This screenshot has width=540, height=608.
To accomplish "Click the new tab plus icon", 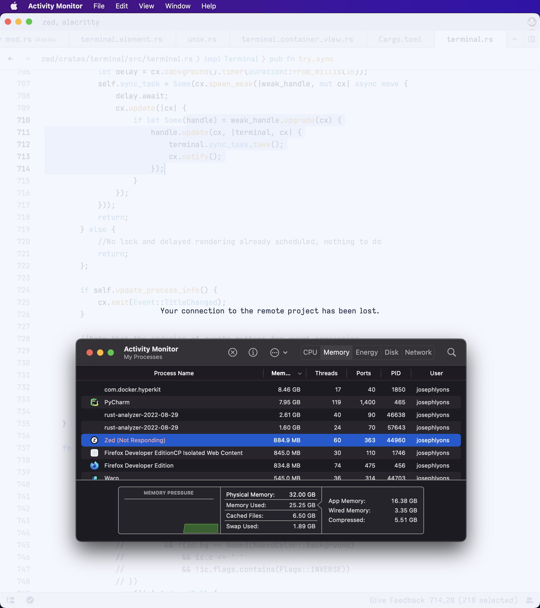I will (x=514, y=39).
